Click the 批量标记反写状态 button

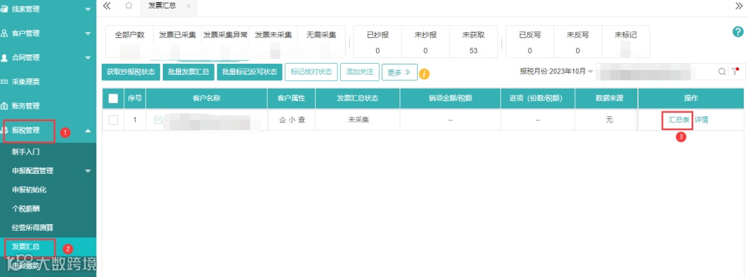pyautogui.click(x=249, y=72)
